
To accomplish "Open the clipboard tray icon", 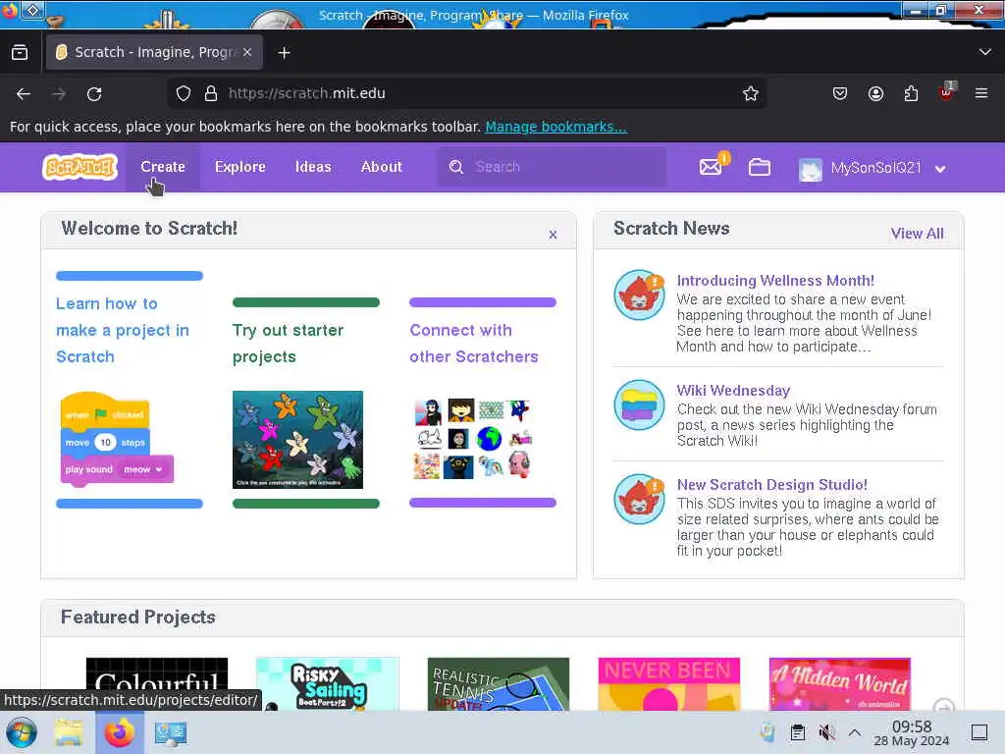I will pos(797,732).
